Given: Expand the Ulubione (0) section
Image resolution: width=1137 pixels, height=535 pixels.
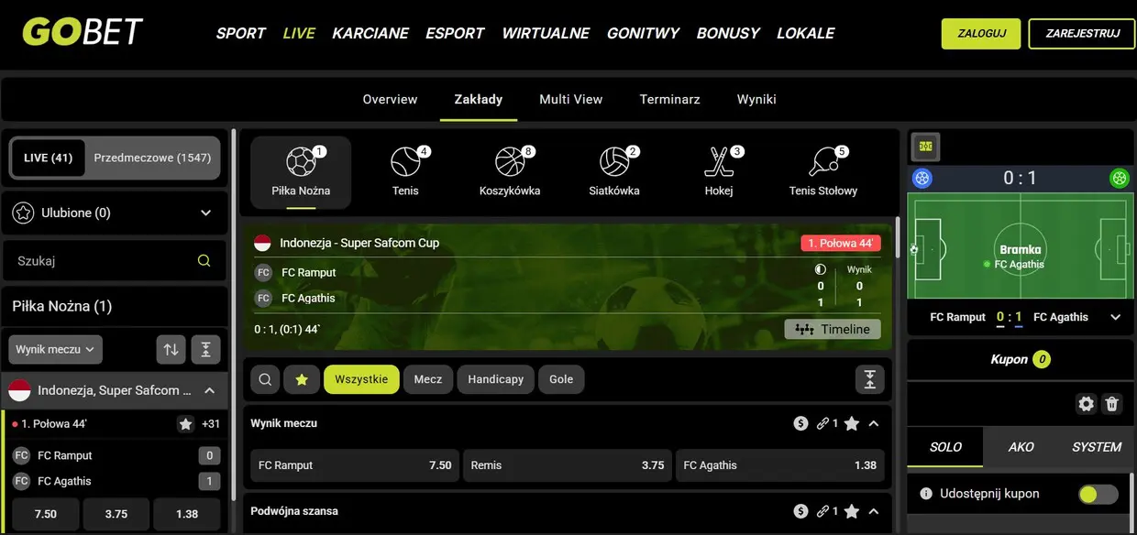Looking at the screenshot, I should click(x=205, y=213).
